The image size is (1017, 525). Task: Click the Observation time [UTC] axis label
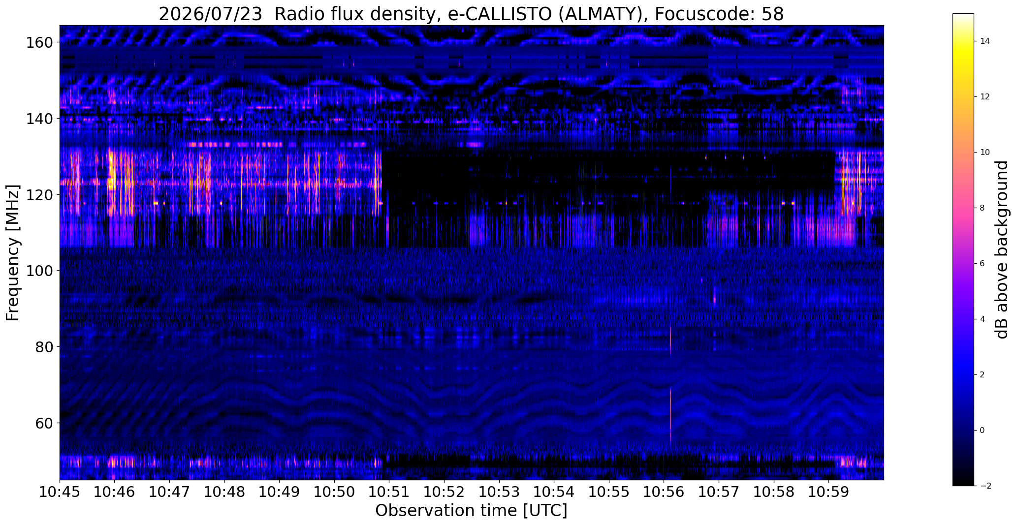pos(471,511)
